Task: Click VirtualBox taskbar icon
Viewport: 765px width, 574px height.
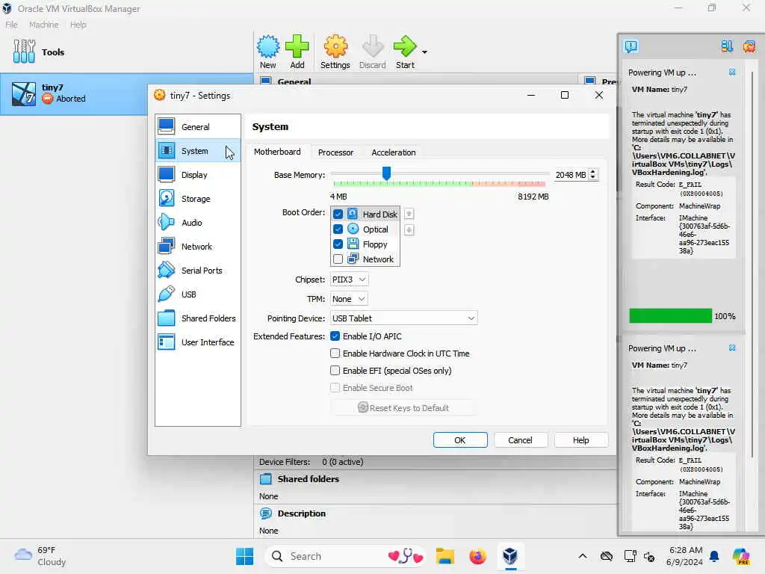Action: [510, 556]
